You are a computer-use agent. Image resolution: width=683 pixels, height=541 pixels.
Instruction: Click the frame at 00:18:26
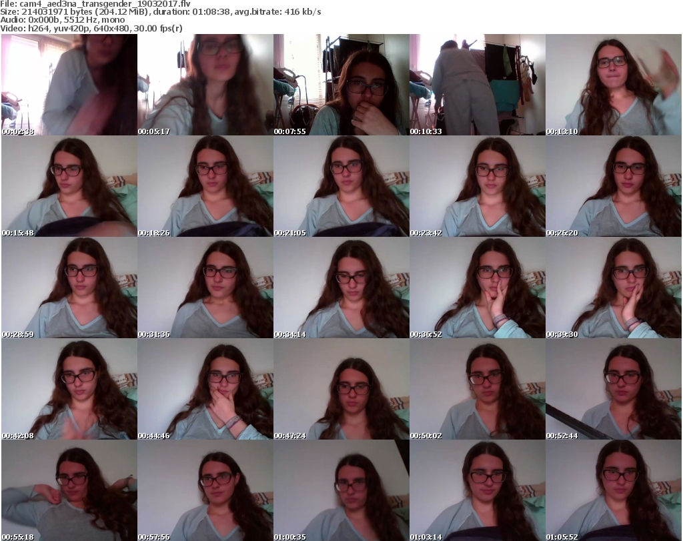[205, 186]
